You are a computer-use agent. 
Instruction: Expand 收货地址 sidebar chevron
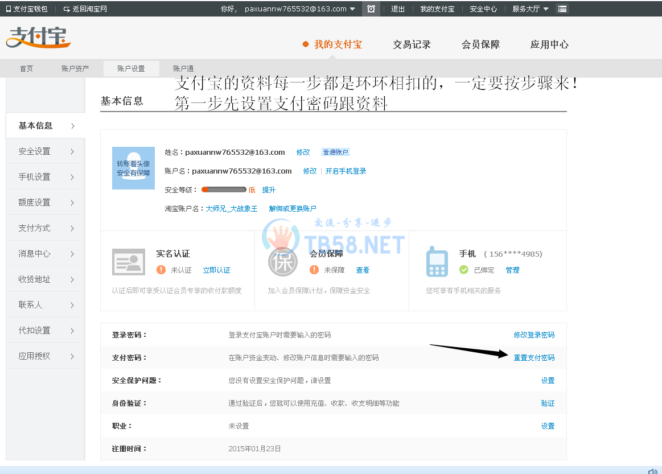click(73, 279)
